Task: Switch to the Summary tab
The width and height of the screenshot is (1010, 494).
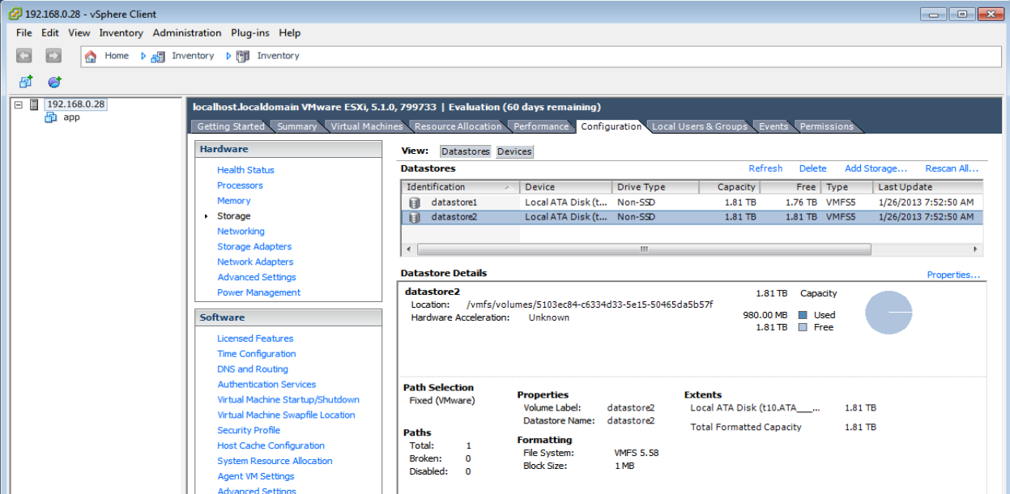Action: click(x=297, y=126)
